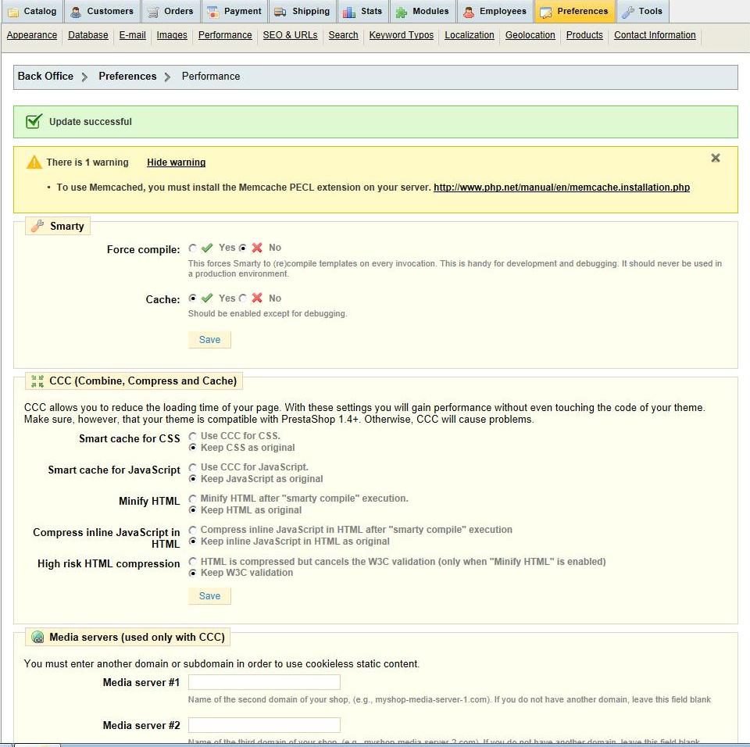
Task: Click the Stats bar chart icon
Action: pyautogui.click(x=349, y=12)
